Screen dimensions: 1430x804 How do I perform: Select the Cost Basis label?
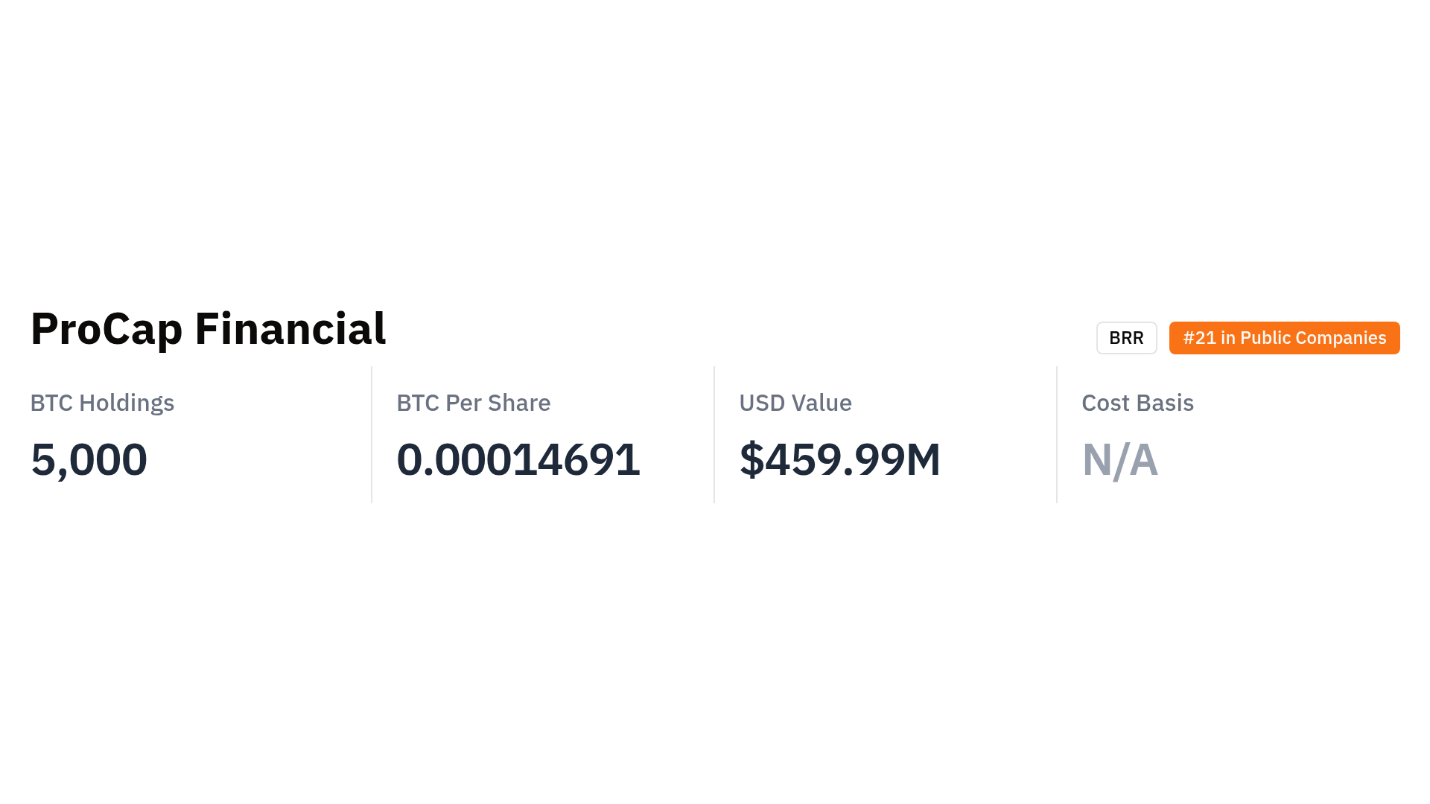pos(1137,403)
